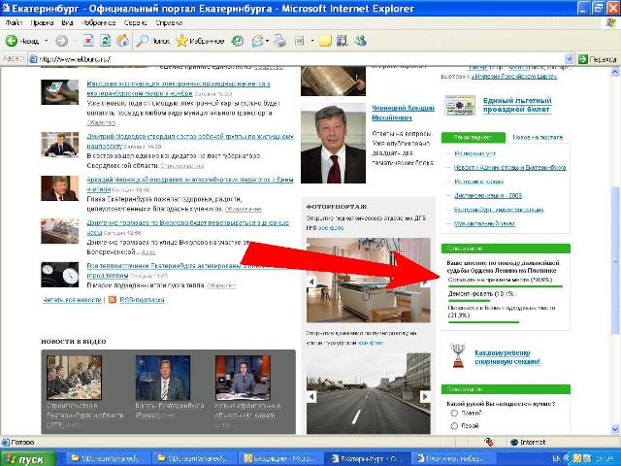The height and width of the screenshot is (466, 621).
Task: Open the Чернецкий Аркадий Михайлович link
Action: point(404,113)
